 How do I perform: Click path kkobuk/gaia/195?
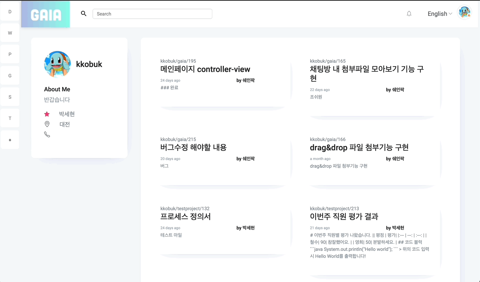click(178, 61)
